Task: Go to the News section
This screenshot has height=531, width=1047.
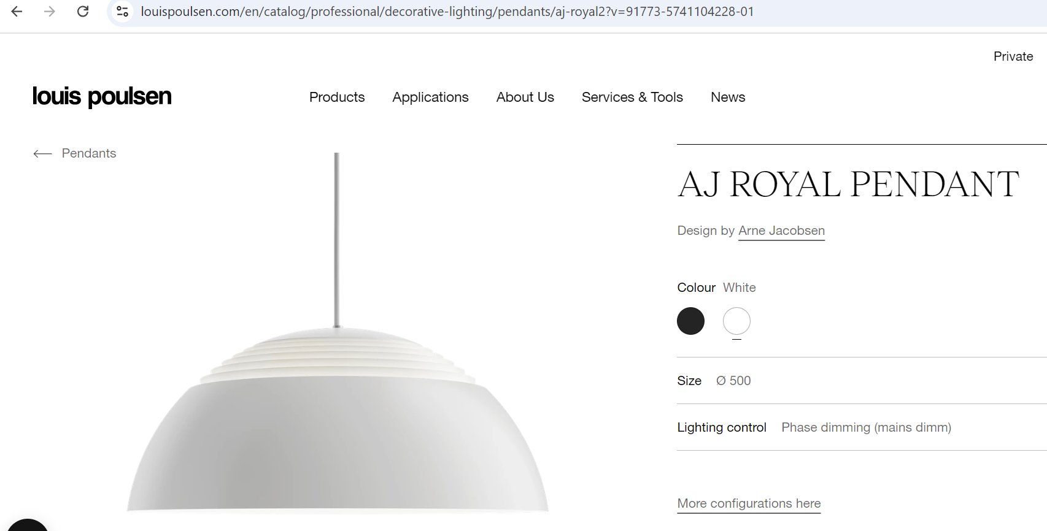Action: [728, 97]
